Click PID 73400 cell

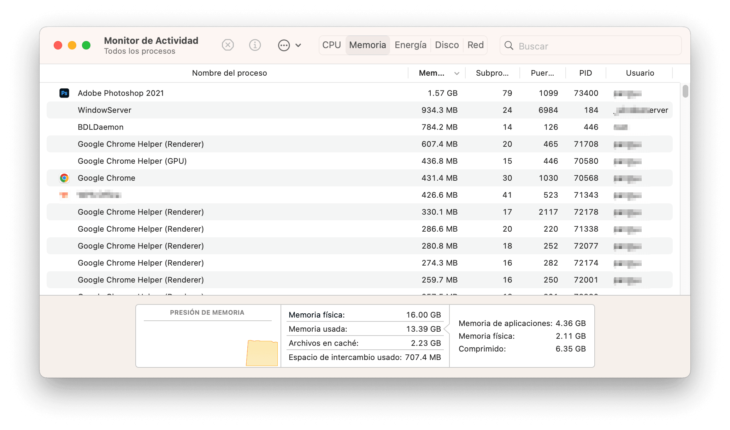point(586,93)
